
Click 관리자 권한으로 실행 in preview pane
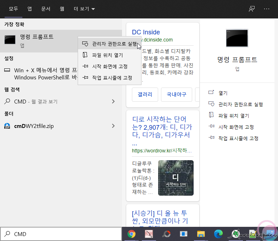240,104
